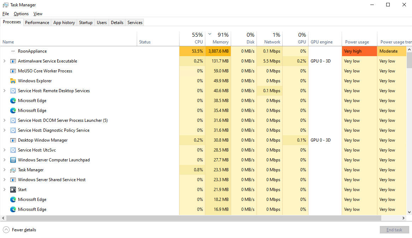Viewport: 412px width, 238px height.
Task: Click the Start process icon
Action: click(13, 190)
